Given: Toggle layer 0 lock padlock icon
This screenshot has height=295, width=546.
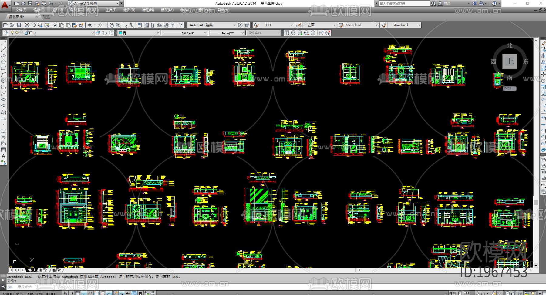Looking at the screenshot, I should click(x=26, y=33).
